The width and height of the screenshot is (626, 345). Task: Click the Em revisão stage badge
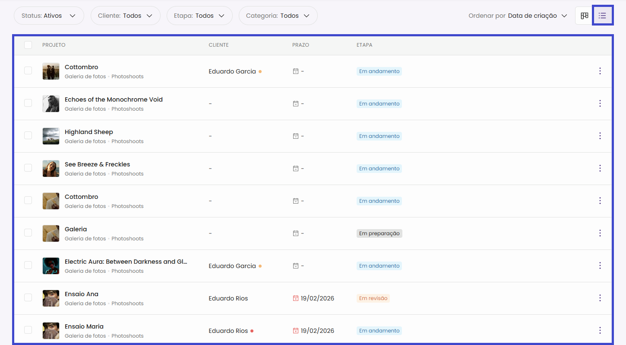click(373, 298)
